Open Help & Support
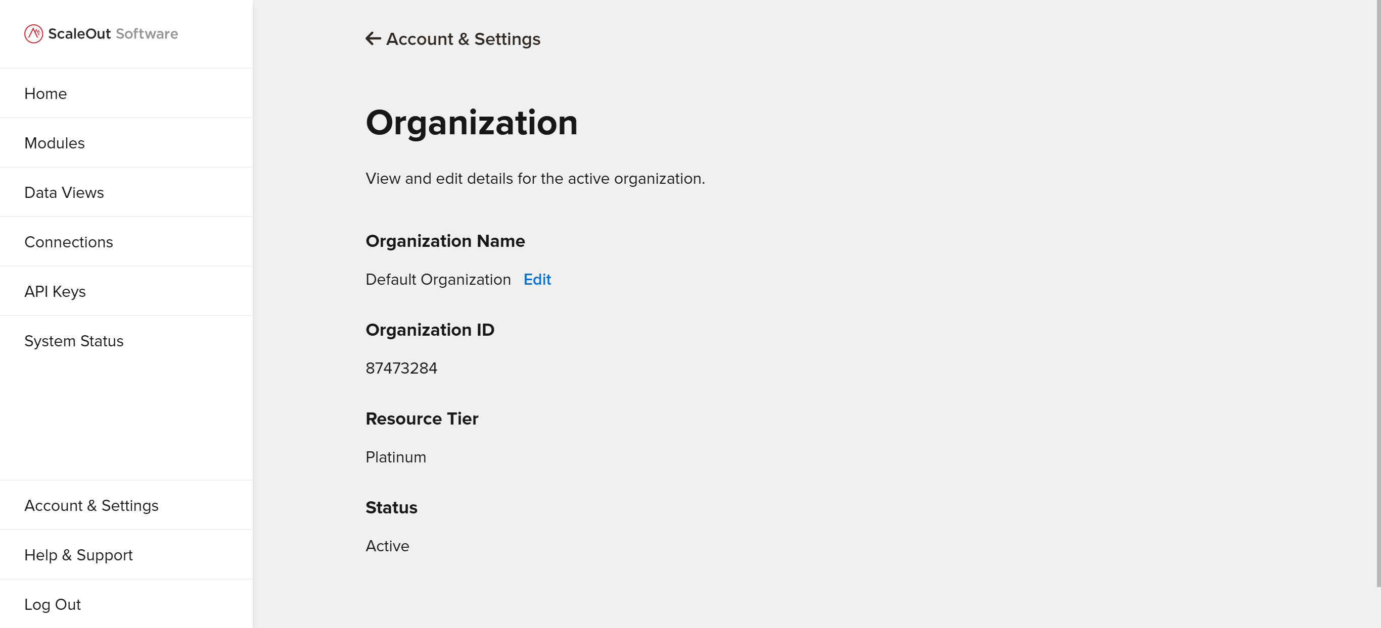This screenshot has width=1381, height=628. (x=126, y=555)
